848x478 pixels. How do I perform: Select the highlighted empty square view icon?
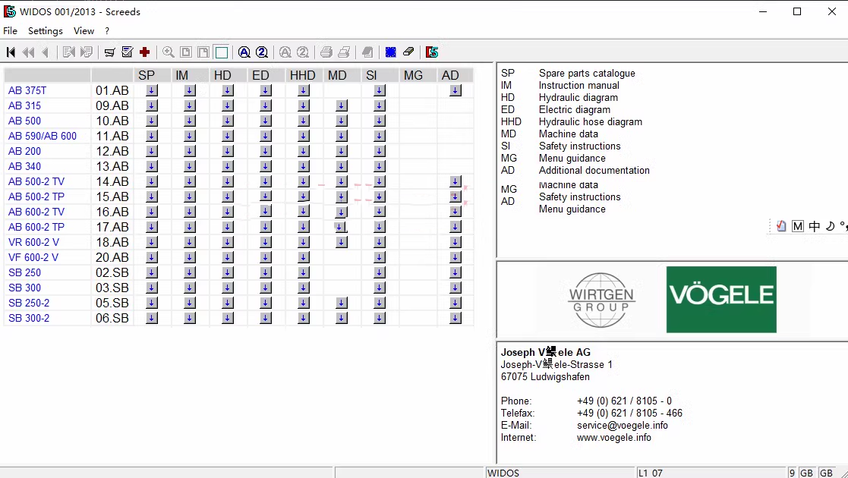(221, 52)
